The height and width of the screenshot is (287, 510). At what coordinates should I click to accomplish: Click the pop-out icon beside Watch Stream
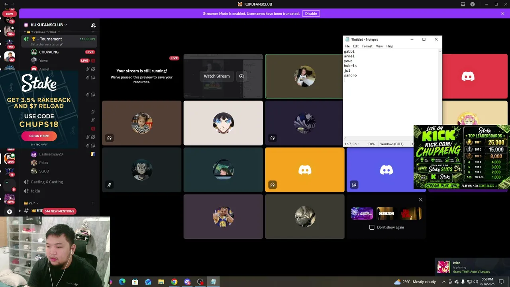click(241, 76)
